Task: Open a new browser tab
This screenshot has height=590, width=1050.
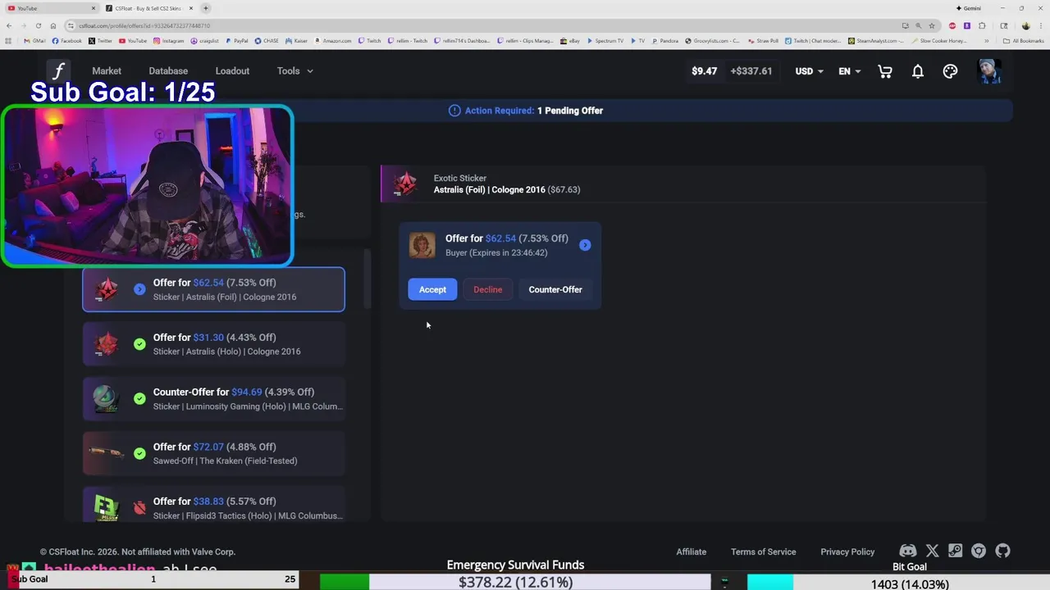Action: (x=206, y=8)
